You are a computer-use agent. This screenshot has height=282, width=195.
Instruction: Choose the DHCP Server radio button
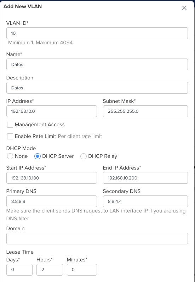tap(37, 156)
